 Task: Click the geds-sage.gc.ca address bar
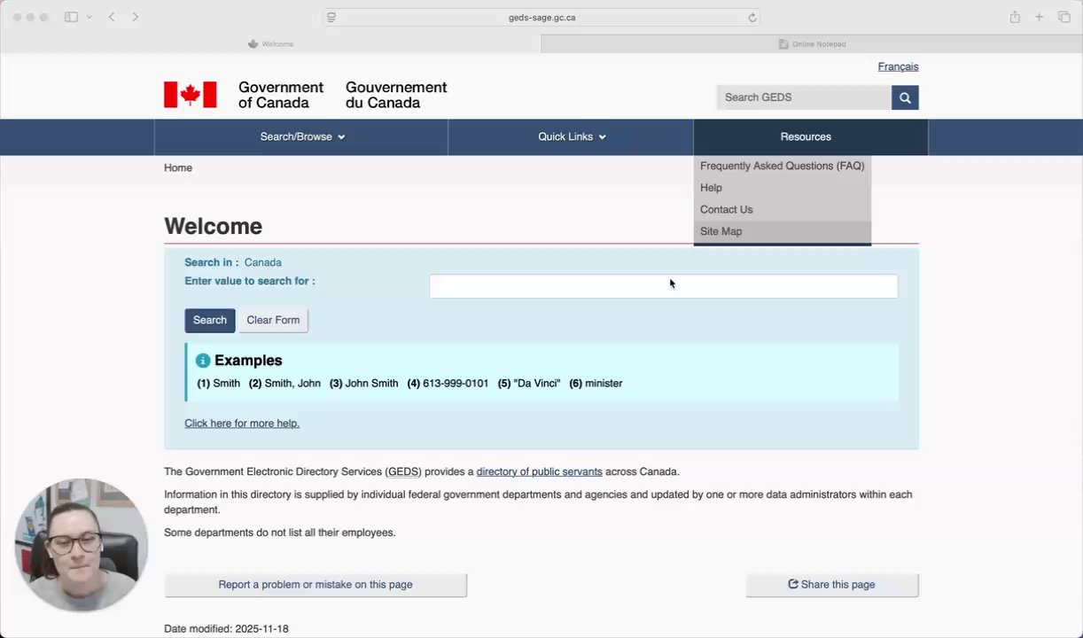[x=541, y=18]
